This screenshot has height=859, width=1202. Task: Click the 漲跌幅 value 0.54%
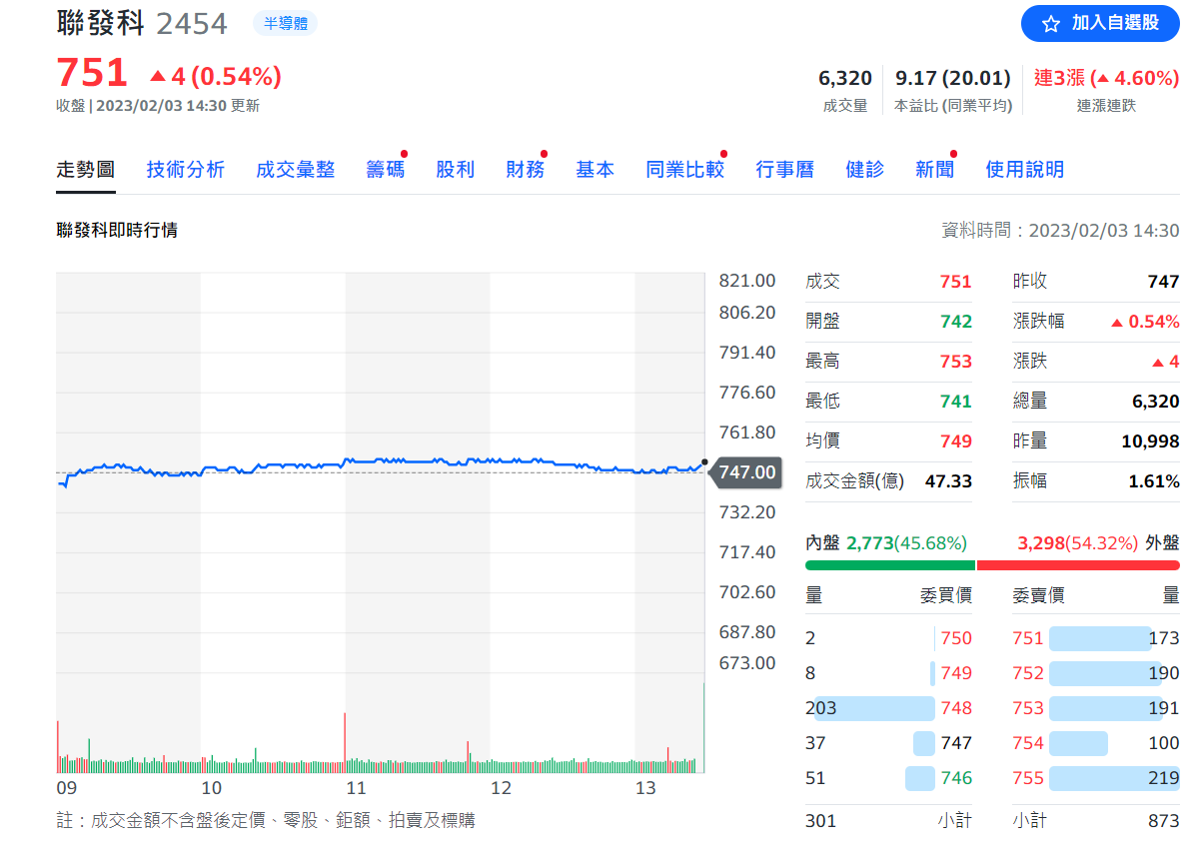click(1145, 322)
